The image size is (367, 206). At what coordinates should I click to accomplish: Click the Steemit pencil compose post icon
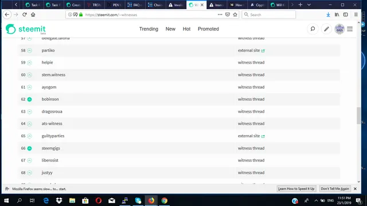pos(326,29)
